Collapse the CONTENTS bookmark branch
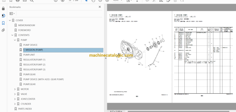The width and height of the screenshot is (236, 112). coord(12,35)
